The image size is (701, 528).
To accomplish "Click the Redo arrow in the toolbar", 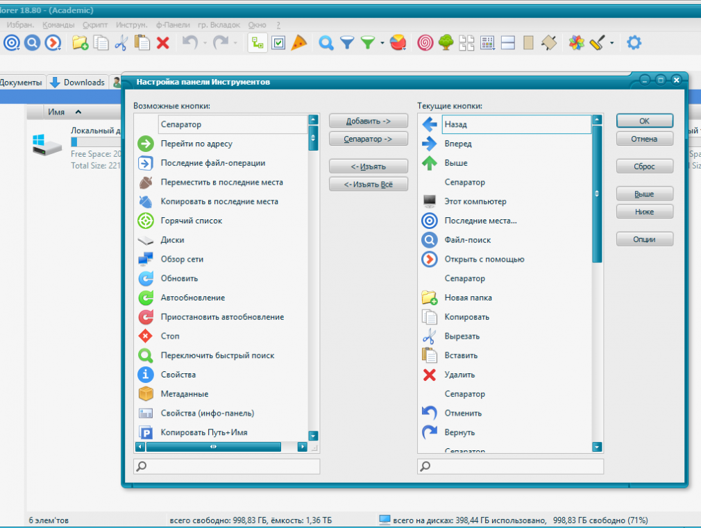I will pyautogui.click(x=221, y=43).
